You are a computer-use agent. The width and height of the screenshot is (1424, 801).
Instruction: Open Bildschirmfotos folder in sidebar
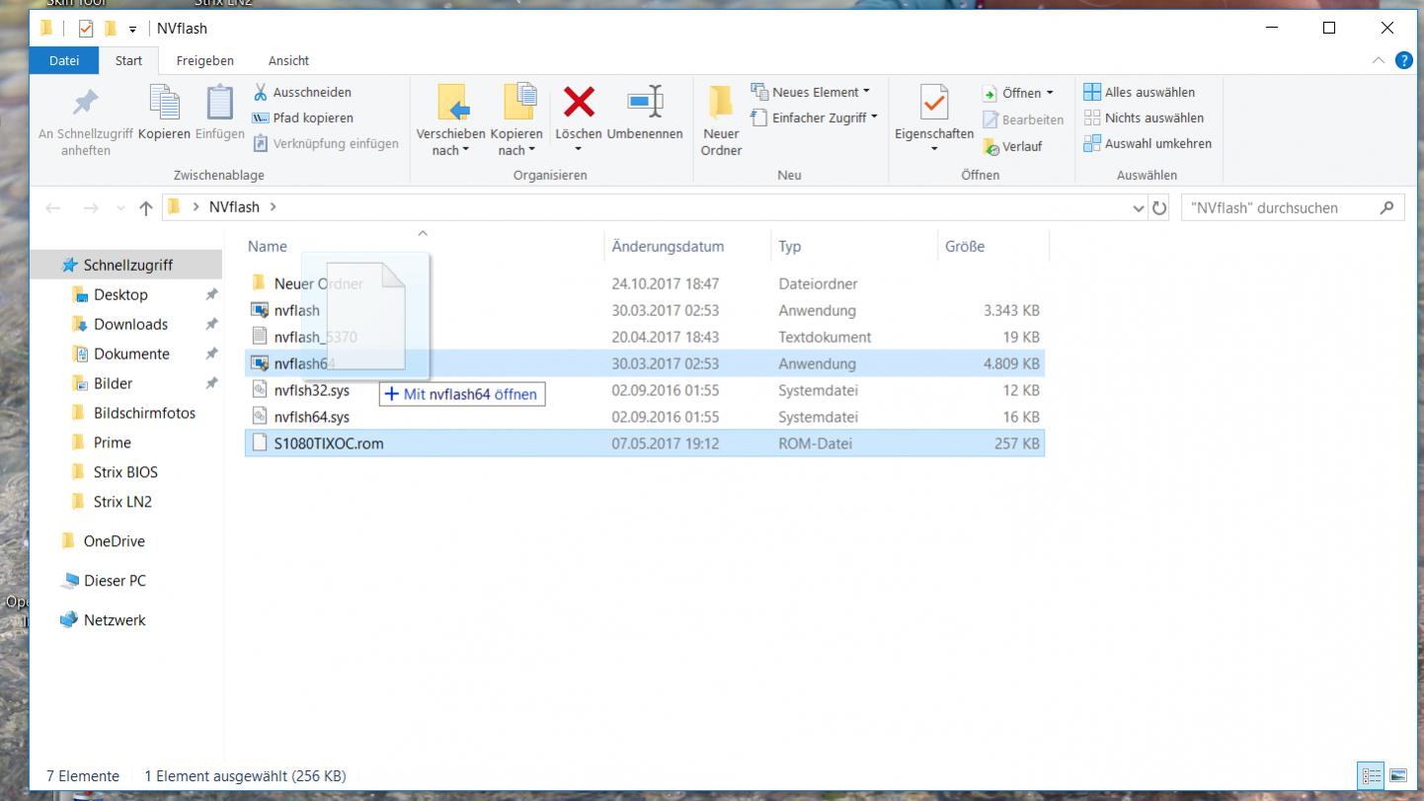[144, 413]
